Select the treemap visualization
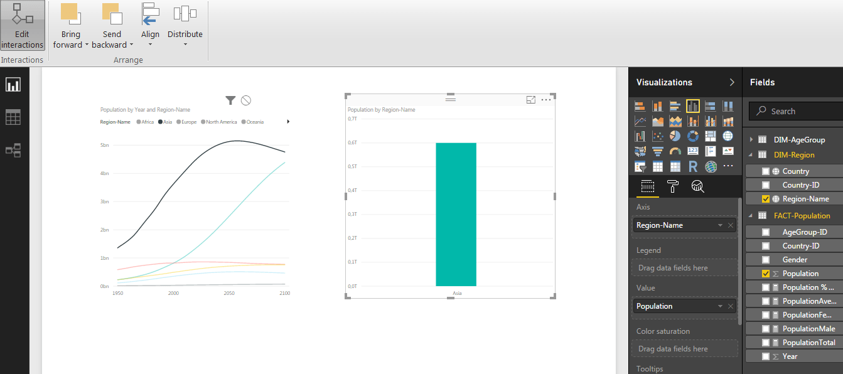This screenshot has width=843, height=374. (x=711, y=136)
